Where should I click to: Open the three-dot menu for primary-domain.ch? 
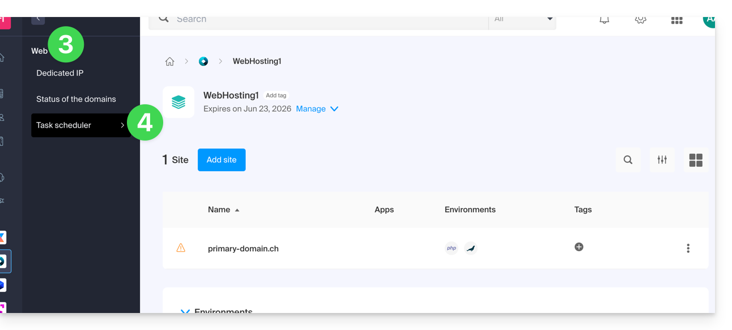click(688, 248)
